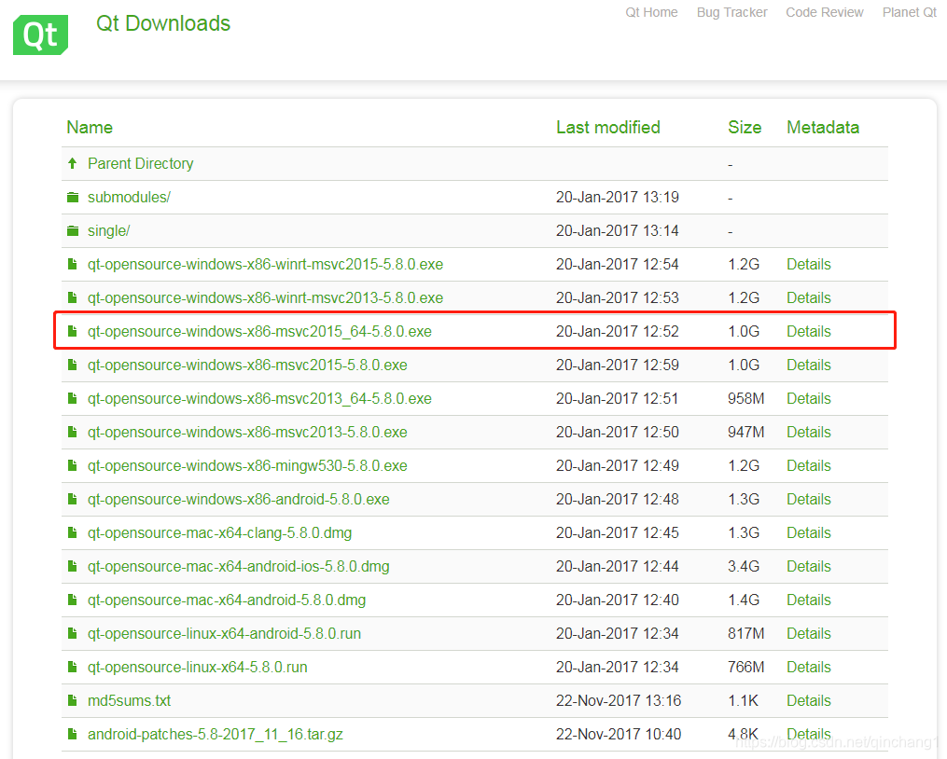This screenshot has width=947, height=759.
Task: Open Details for md5sums.txt
Action: [808, 700]
